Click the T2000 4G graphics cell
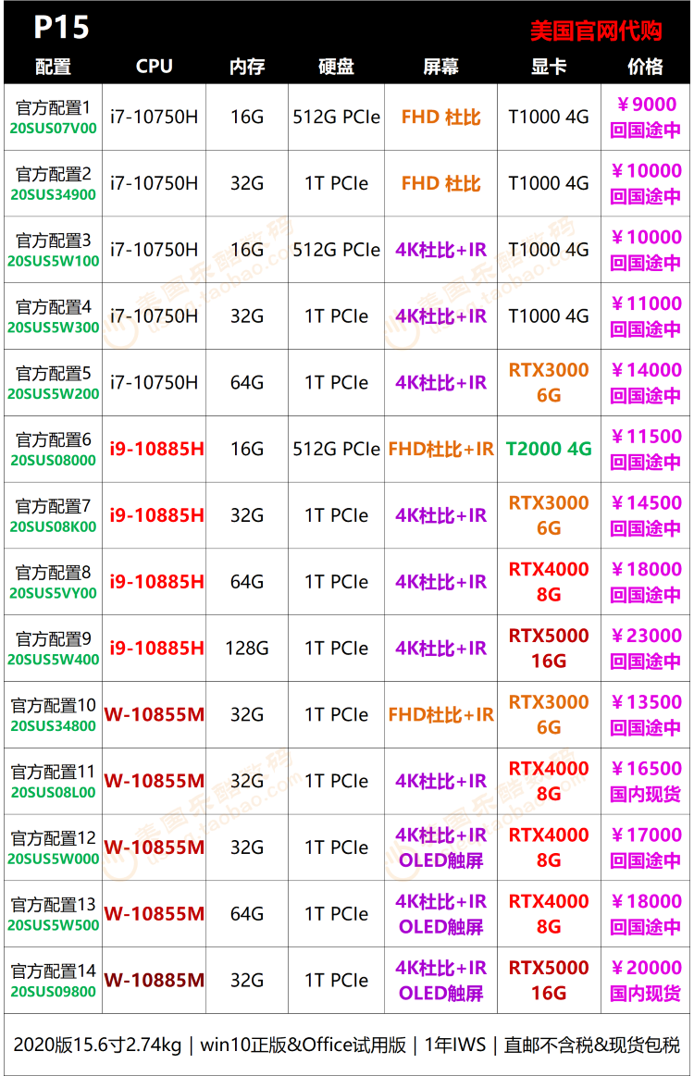This screenshot has height=1076, width=694. point(549,449)
